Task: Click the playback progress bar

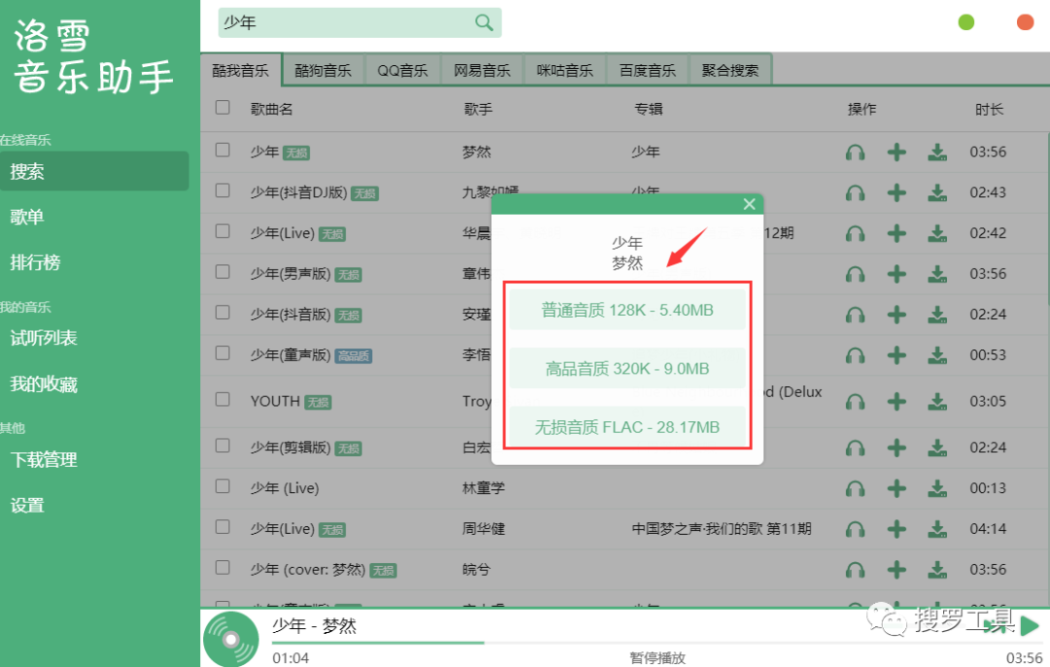Action: [x=657, y=643]
